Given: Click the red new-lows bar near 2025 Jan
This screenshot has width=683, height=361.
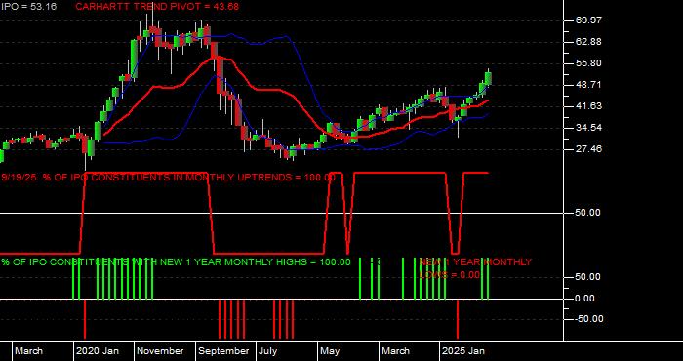Looking at the screenshot, I should coord(458,319).
